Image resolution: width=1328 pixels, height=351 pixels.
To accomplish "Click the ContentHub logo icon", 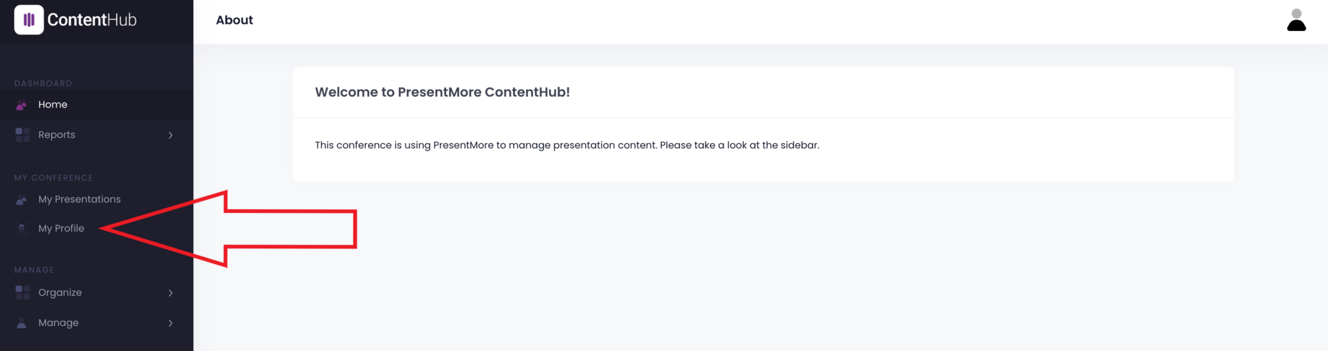I will [29, 20].
